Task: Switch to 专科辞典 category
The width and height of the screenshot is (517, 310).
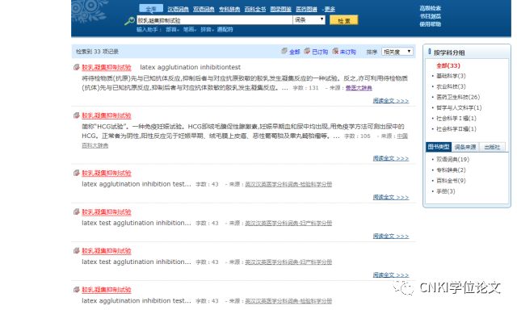Action: (229, 9)
